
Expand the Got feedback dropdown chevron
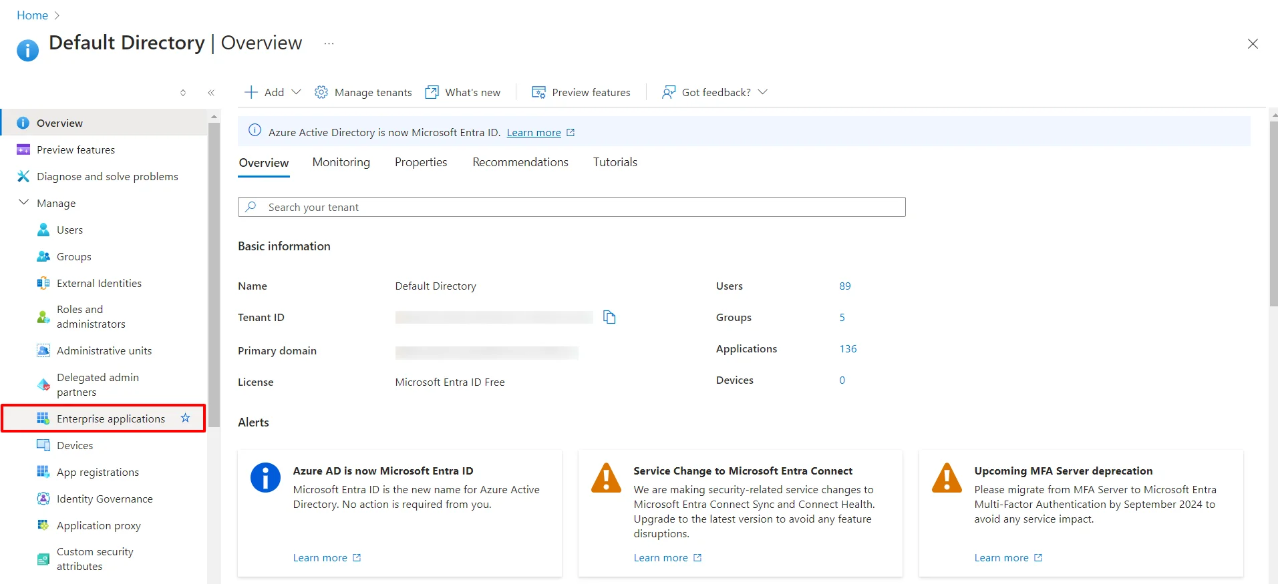pos(763,92)
